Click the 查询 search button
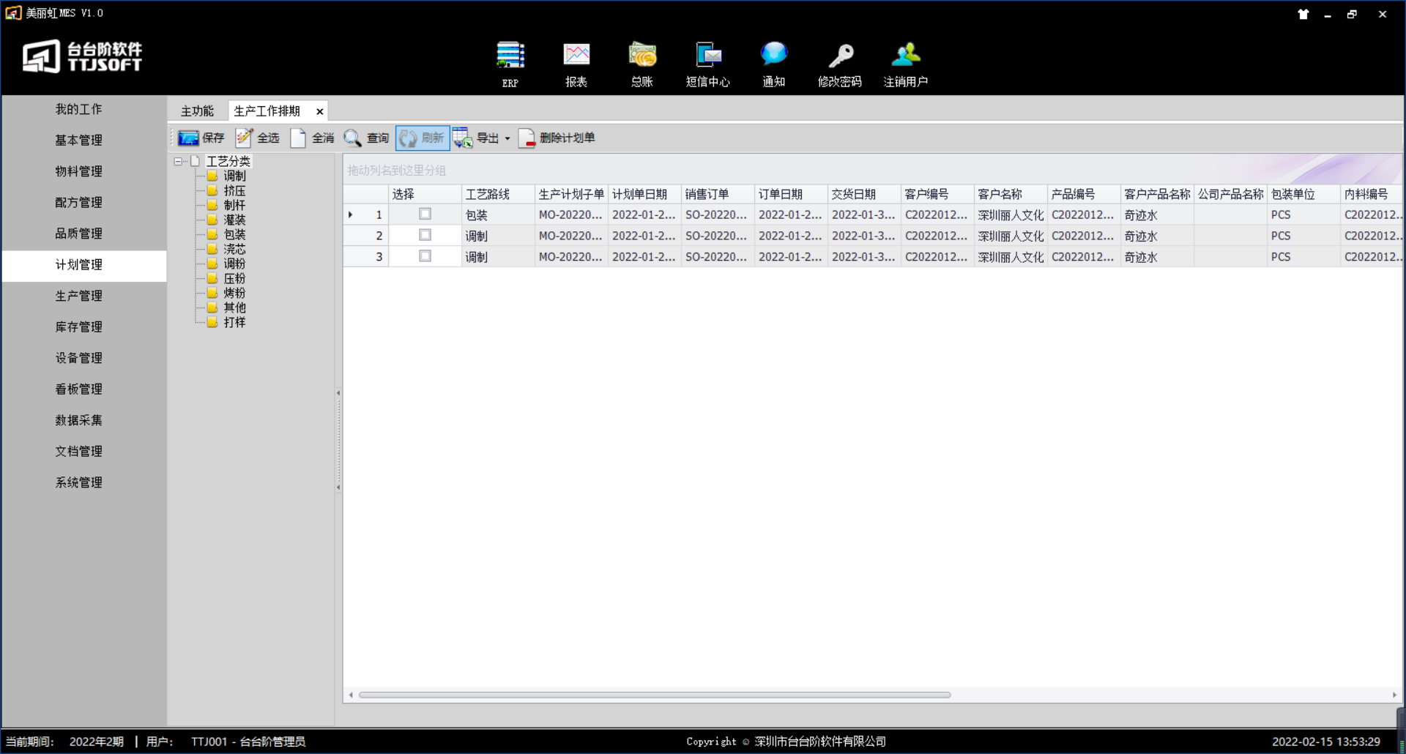The image size is (1406, 754). (367, 138)
